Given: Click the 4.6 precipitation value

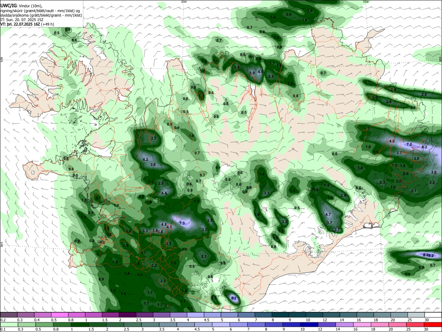Looking at the screenshot, I should 392,141.
